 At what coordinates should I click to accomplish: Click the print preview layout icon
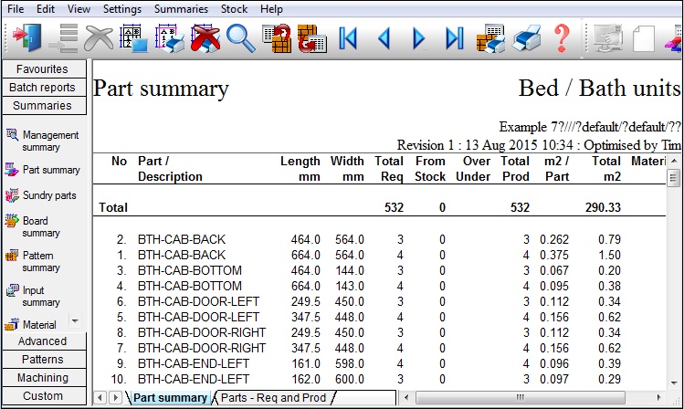[x=133, y=38]
